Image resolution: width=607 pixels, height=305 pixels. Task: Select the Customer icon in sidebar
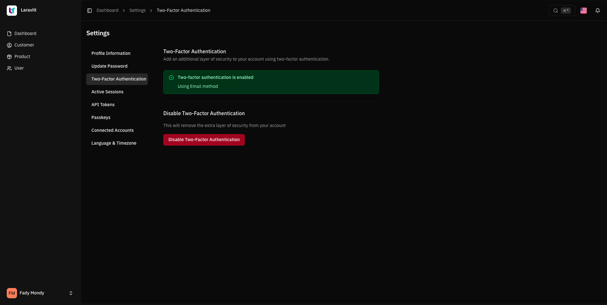[x=9, y=45]
